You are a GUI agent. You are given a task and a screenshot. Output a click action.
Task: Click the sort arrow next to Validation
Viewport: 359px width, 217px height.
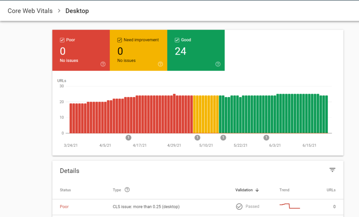[x=257, y=190]
